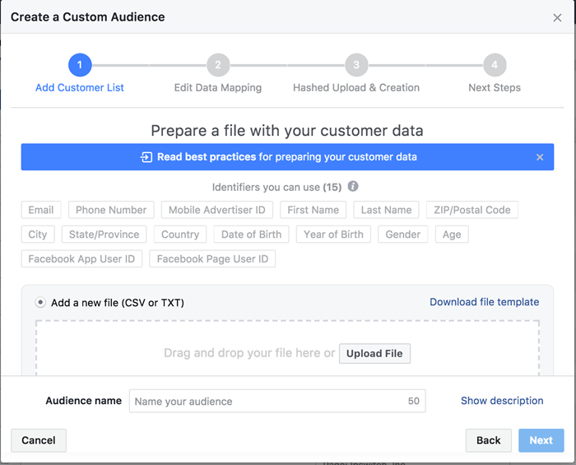Click the Facebook App User ID tag
This screenshot has height=465, width=576.
coord(82,259)
